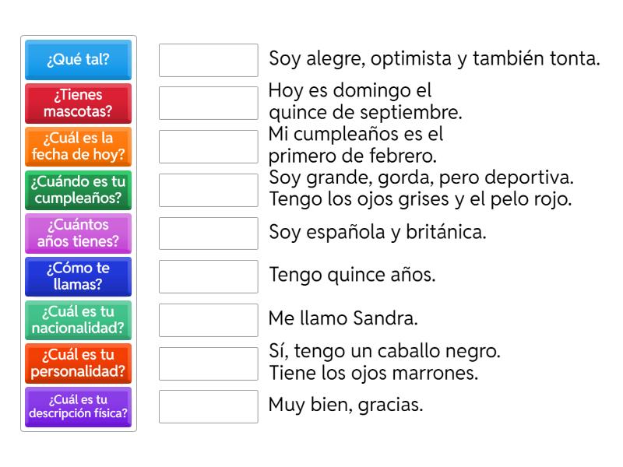Click the slot beside 'Soy española y británica'
623x467 pixels.
(207, 232)
